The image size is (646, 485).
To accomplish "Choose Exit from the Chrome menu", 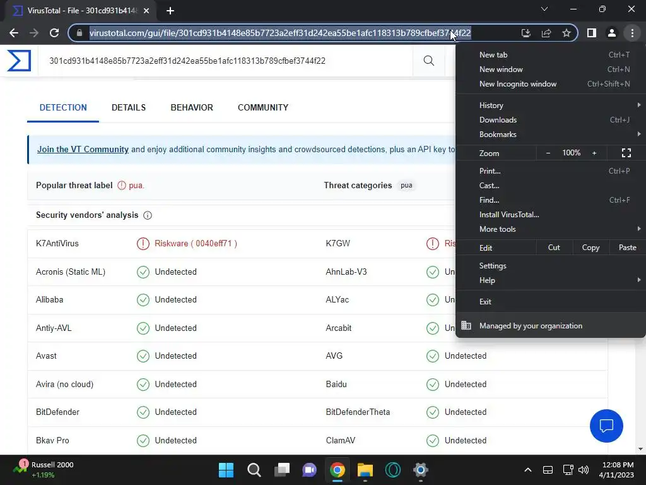I will (x=550, y=301).
